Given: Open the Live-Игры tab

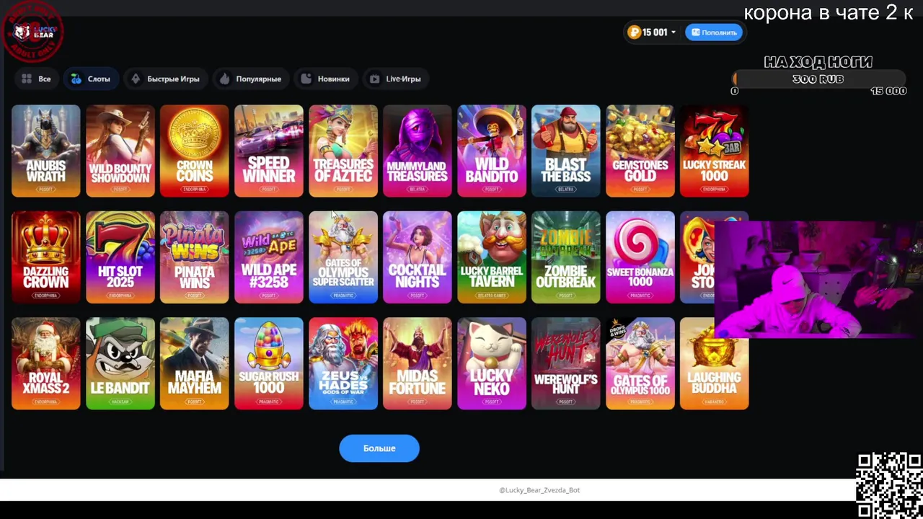Looking at the screenshot, I should tap(395, 79).
